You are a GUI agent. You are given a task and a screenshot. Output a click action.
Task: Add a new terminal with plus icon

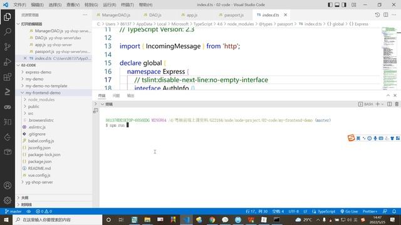[377, 104]
